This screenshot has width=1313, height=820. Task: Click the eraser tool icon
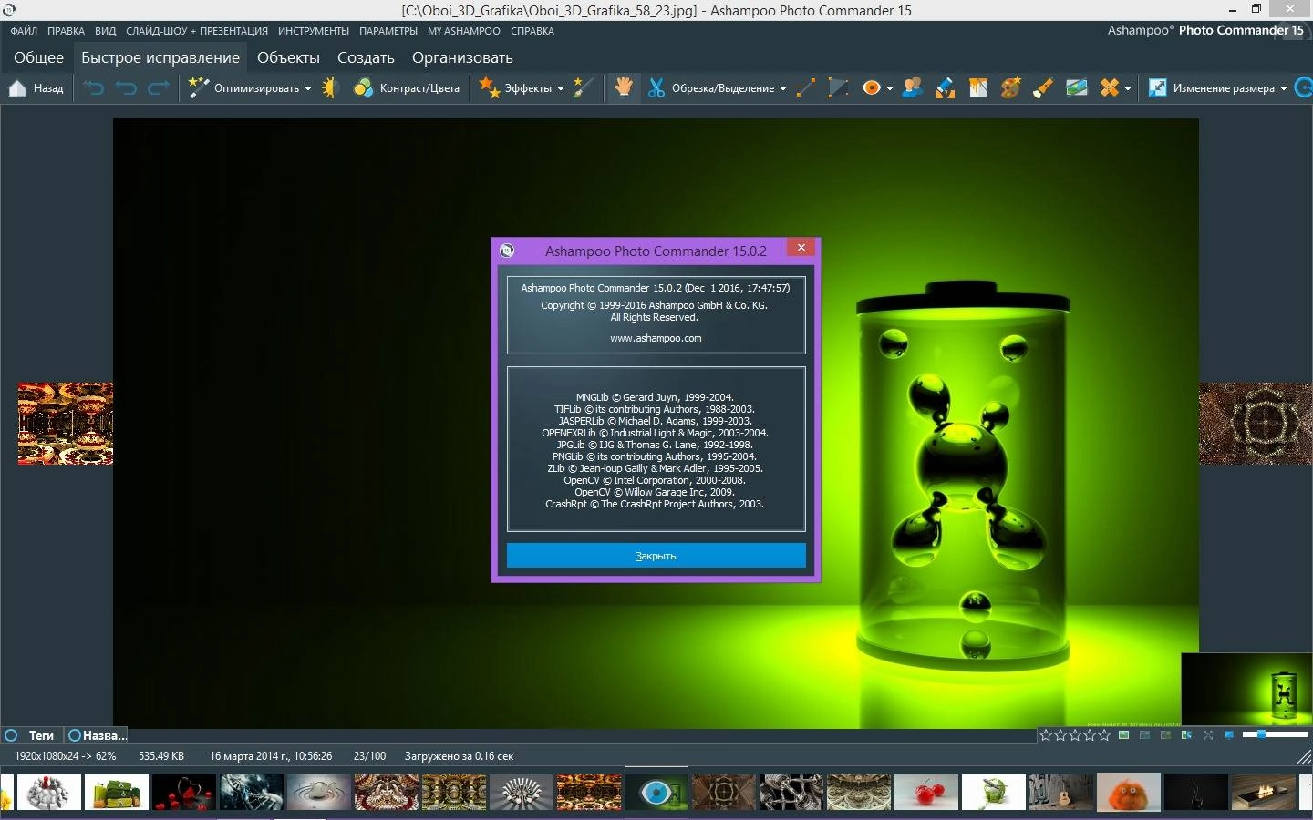pos(946,88)
